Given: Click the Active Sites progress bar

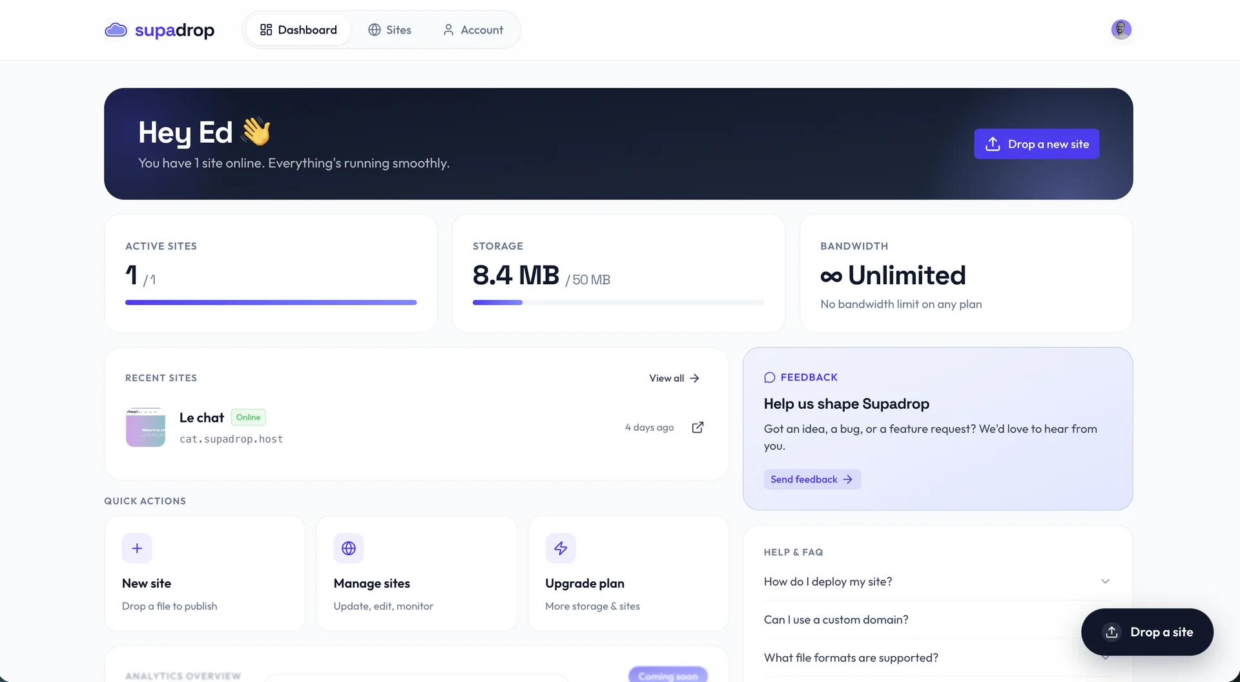Looking at the screenshot, I should click(271, 302).
